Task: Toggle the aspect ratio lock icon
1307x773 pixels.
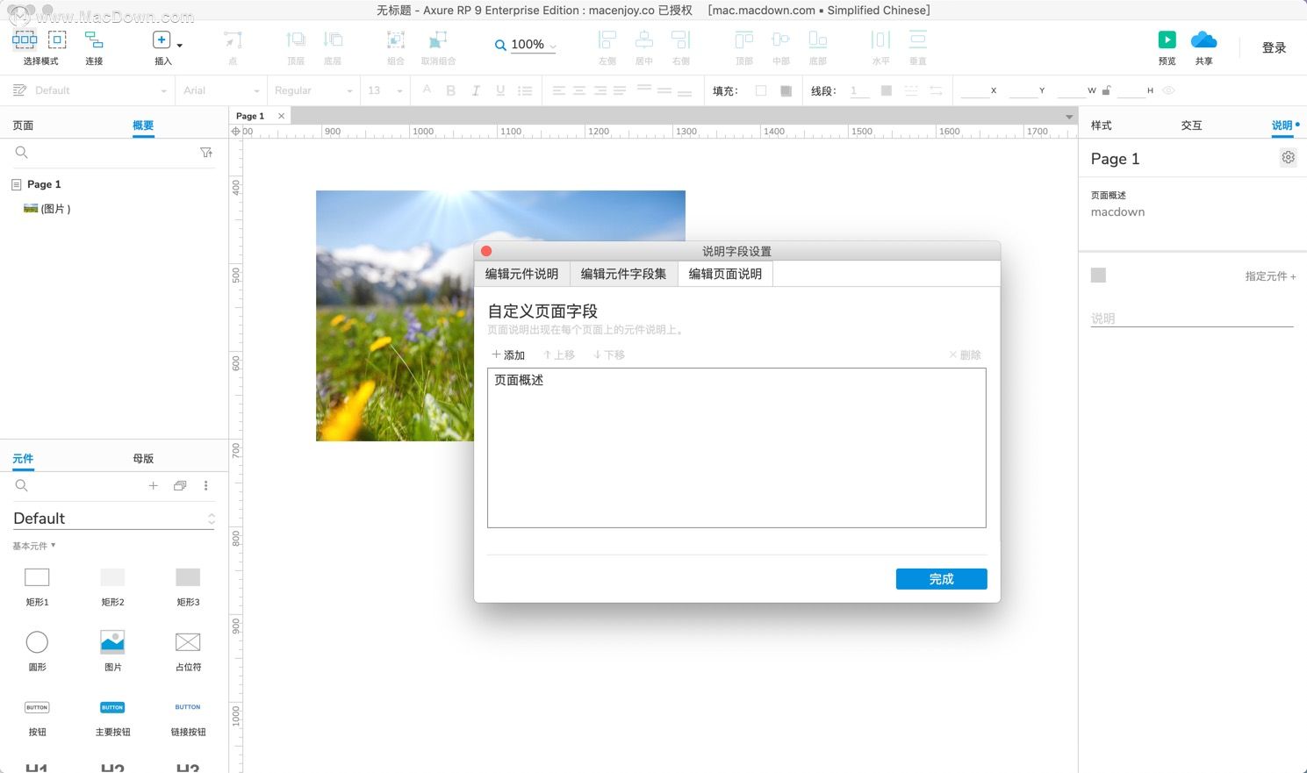Action: (x=1106, y=90)
